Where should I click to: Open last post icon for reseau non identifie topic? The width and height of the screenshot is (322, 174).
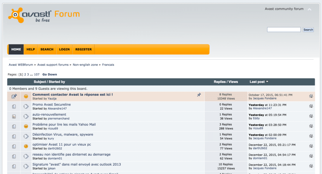(x=311, y=156)
